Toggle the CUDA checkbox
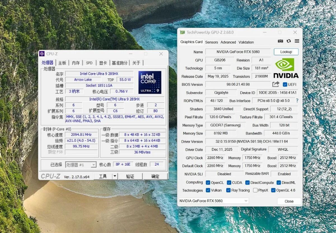Screen dimensions: 336x233 229,183
